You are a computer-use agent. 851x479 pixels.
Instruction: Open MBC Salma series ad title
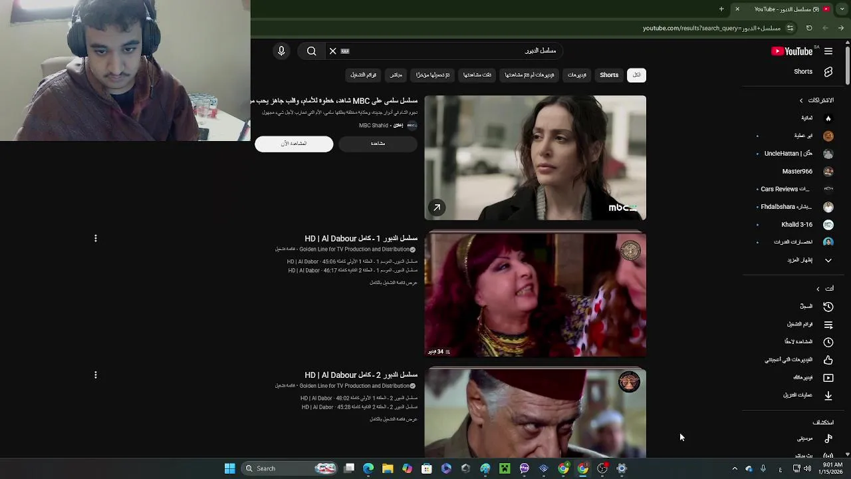[x=334, y=101]
